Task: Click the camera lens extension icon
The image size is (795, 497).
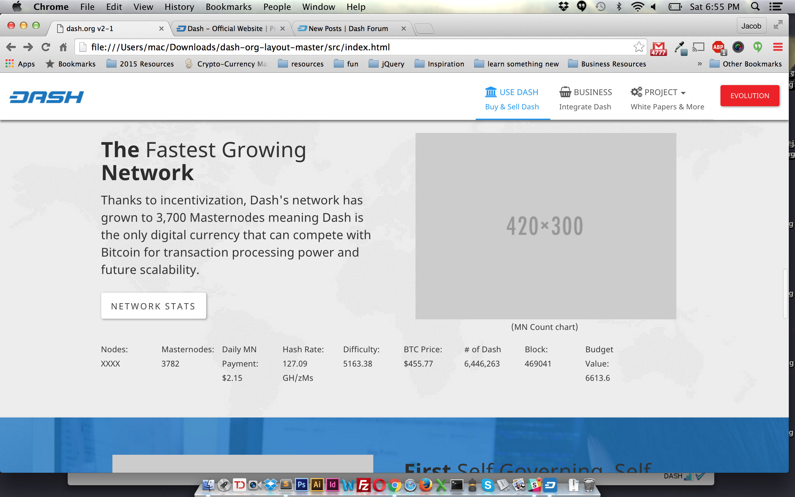Action: [738, 47]
